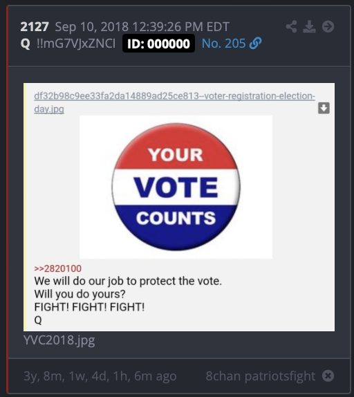Click the Q signature in post body

click(x=38, y=320)
